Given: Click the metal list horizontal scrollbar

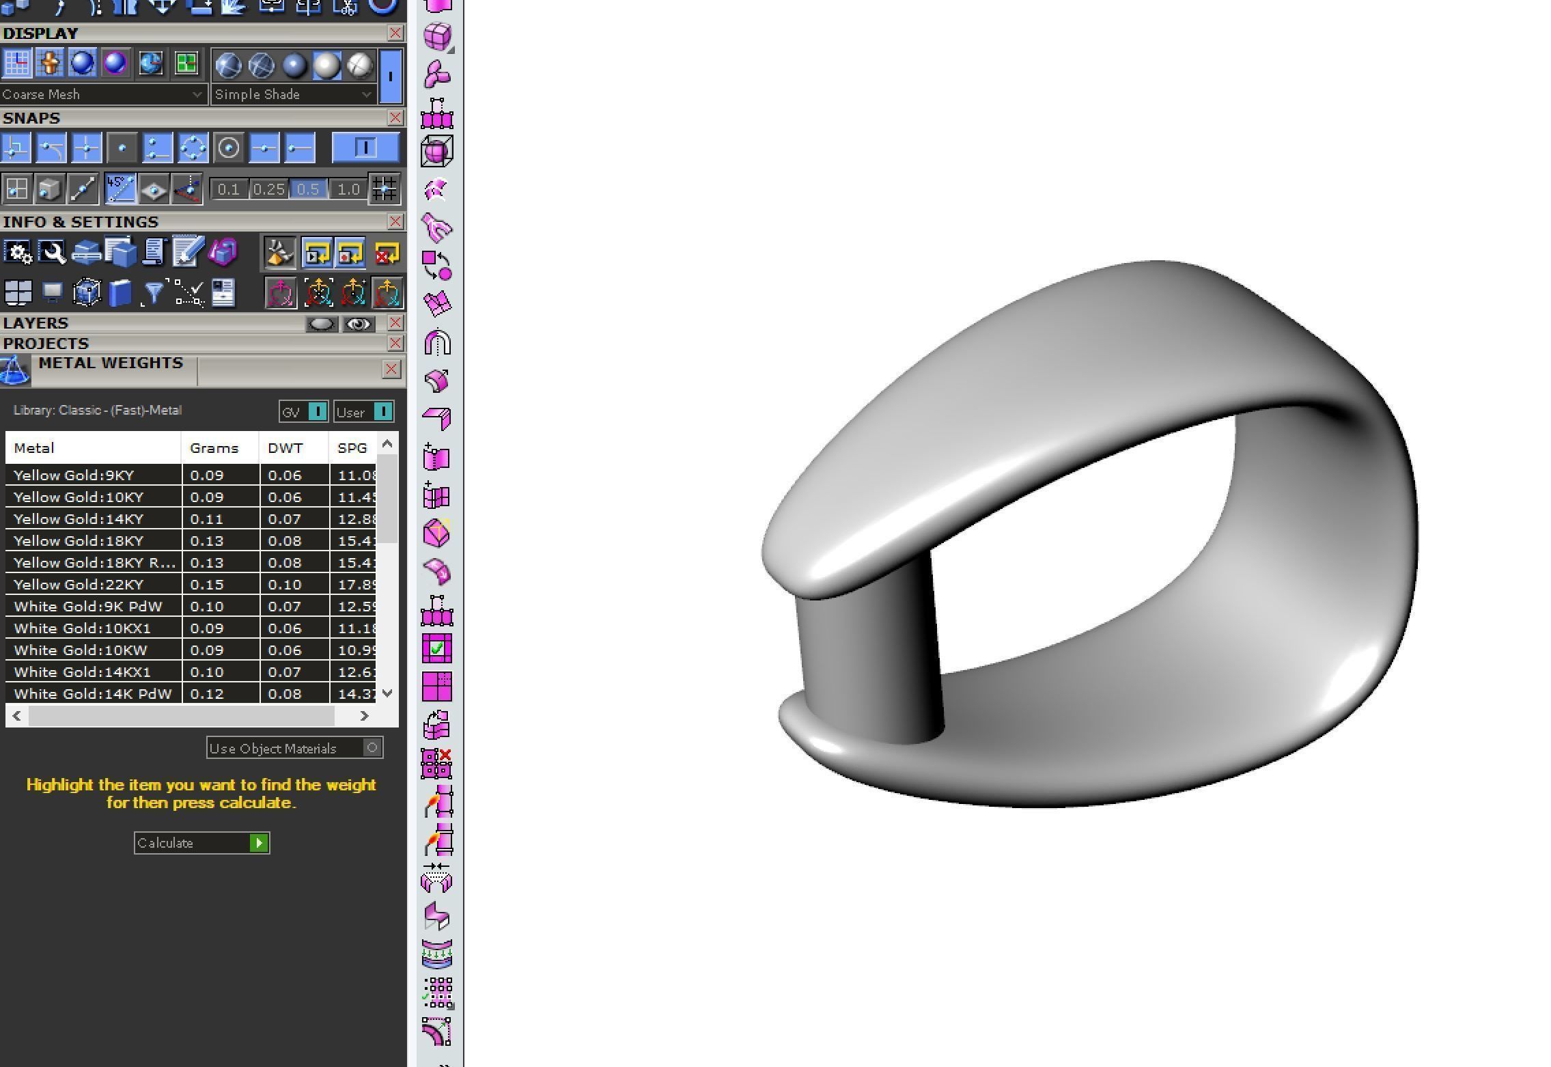Looking at the screenshot, I should click(182, 716).
